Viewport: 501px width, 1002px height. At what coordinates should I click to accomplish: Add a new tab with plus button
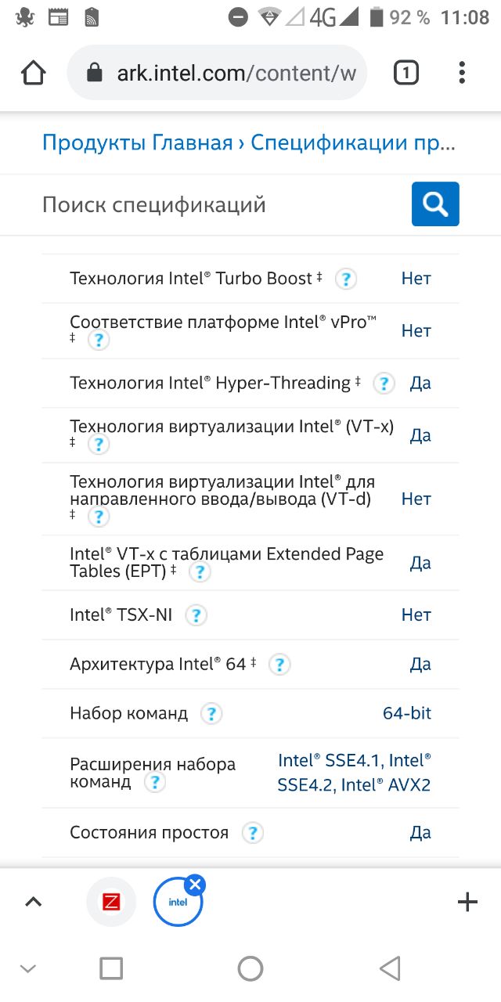point(467,902)
